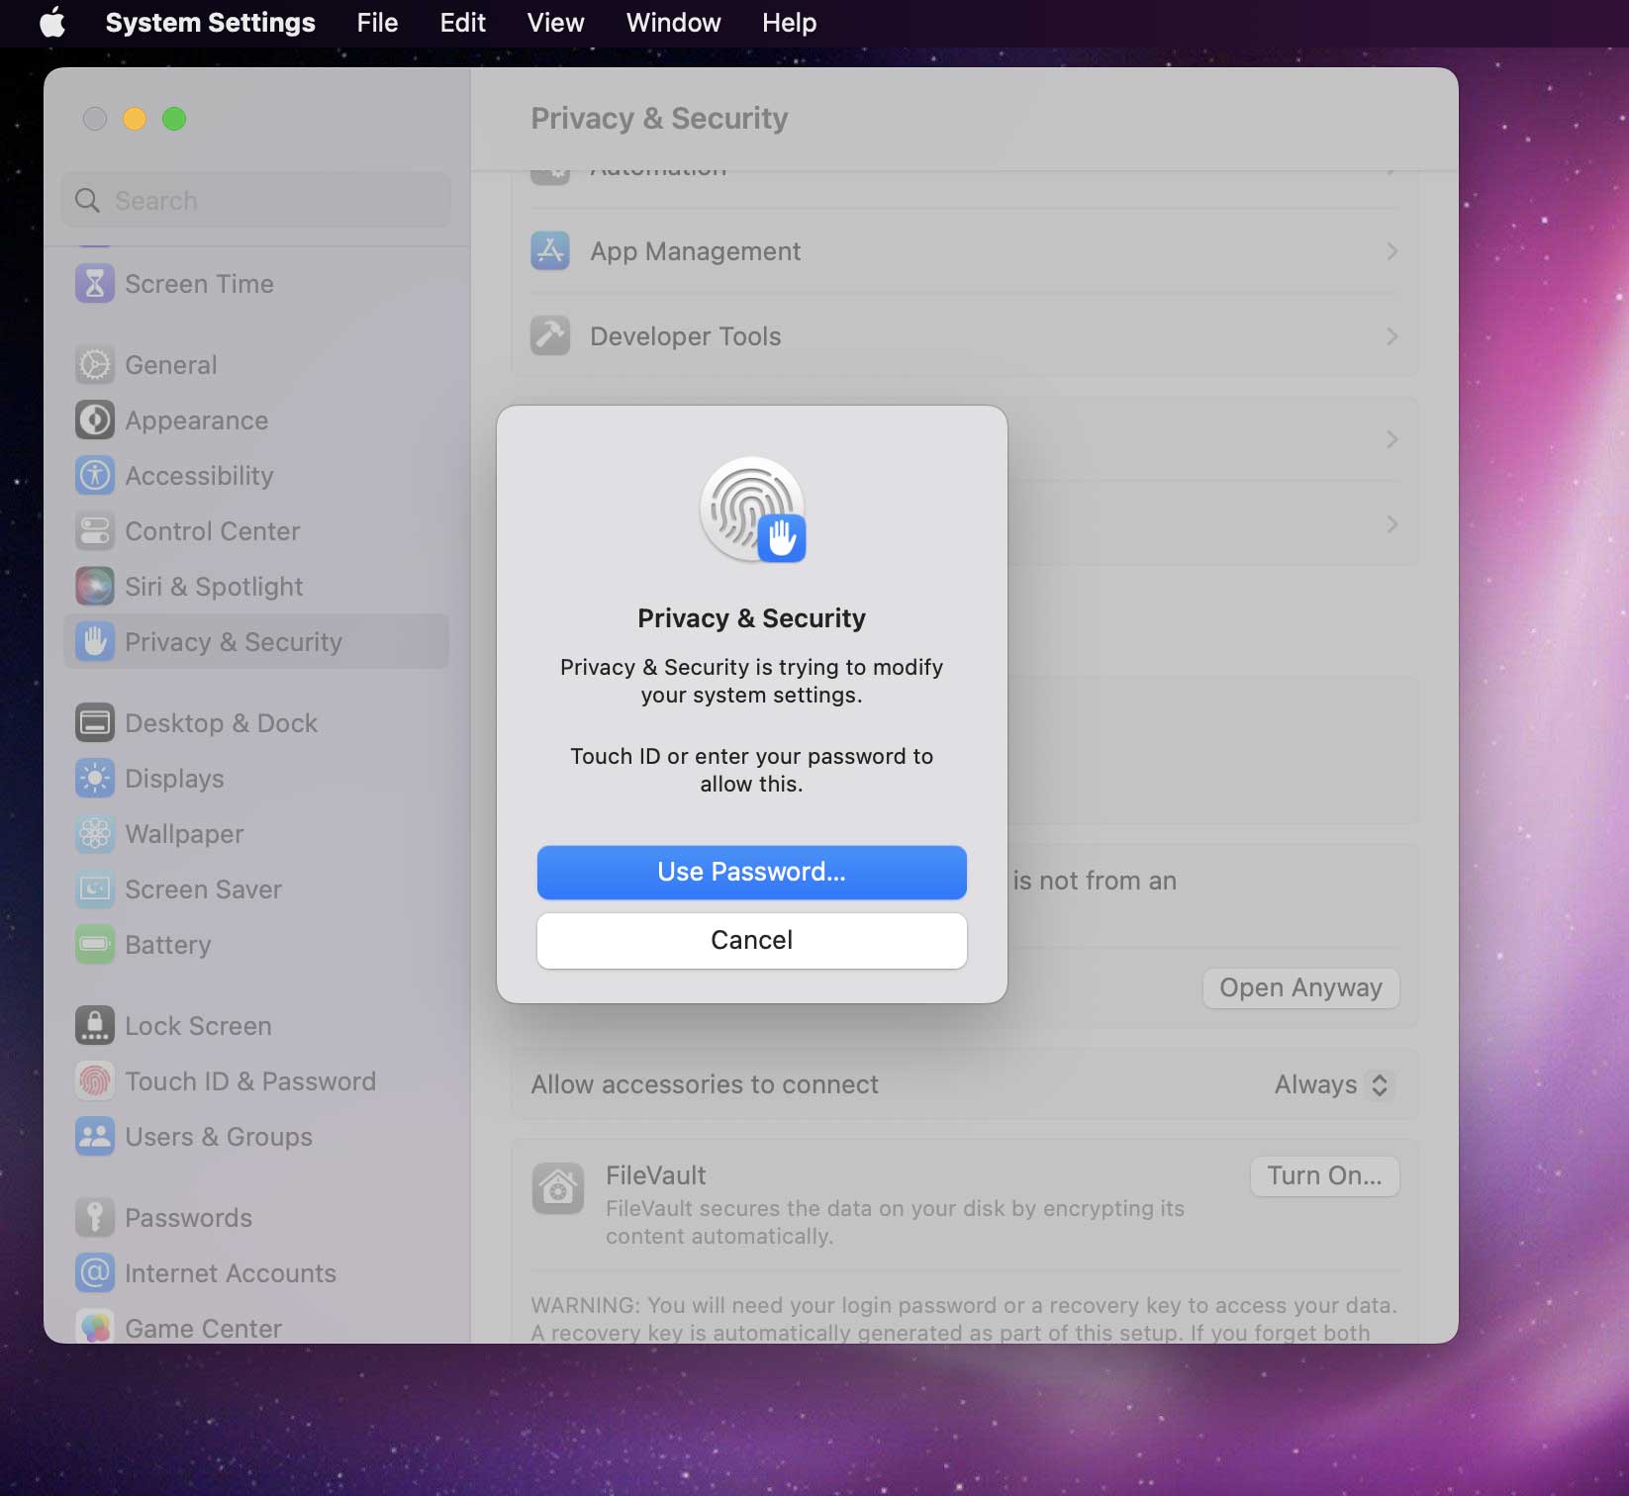Screen dimensions: 1629x1496
Task: Click the Use Password… button
Action: (752, 872)
